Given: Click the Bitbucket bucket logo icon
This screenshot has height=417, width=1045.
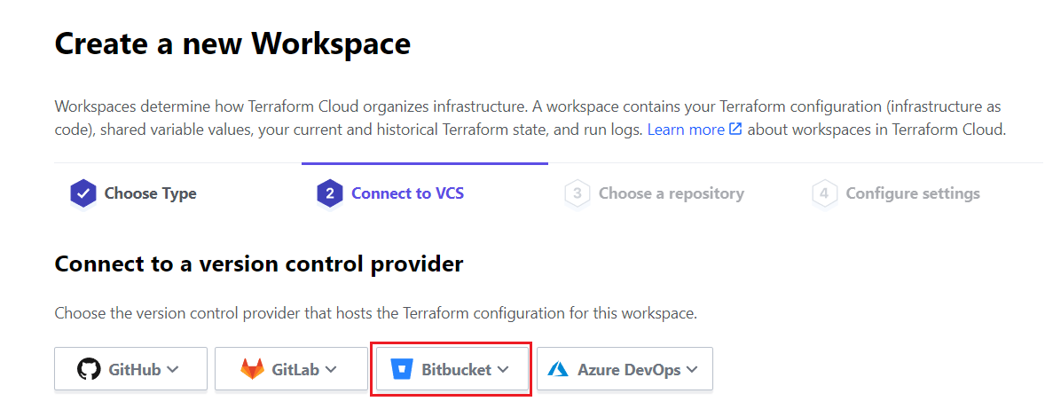Looking at the screenshot, I should point(403,368).
